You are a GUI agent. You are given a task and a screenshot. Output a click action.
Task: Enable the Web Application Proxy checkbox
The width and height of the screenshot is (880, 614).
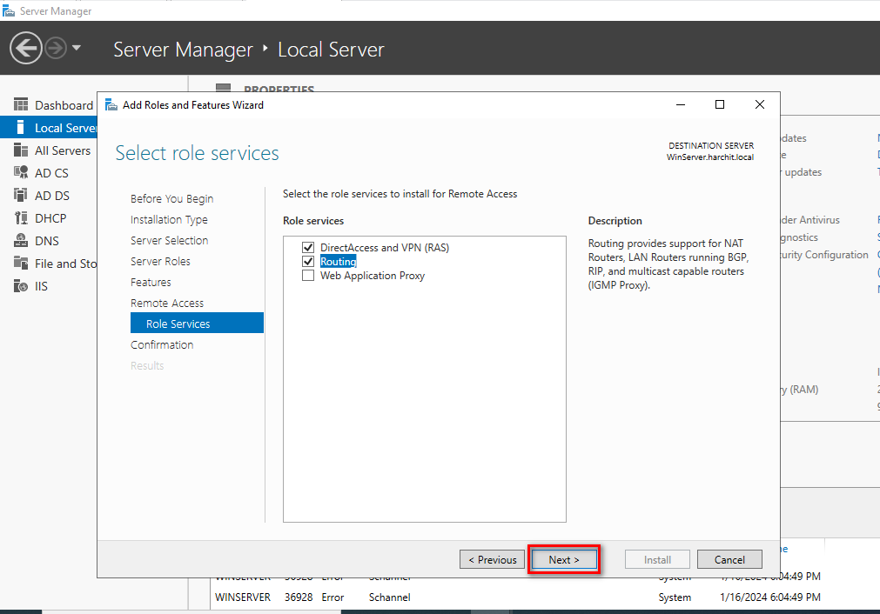307,276
